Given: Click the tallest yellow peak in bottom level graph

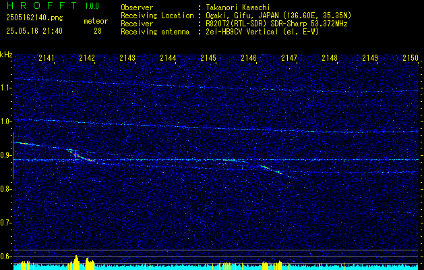Looking at the screenshot, I should (x=76, y=262).
